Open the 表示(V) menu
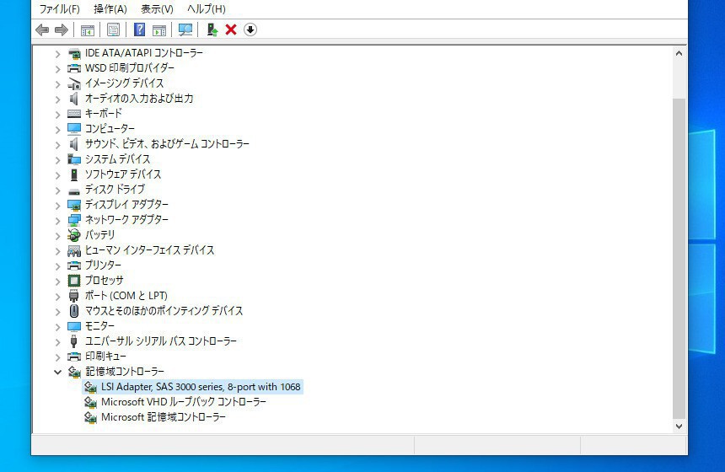Screen dimensions: 725x472 coord(157,8)
